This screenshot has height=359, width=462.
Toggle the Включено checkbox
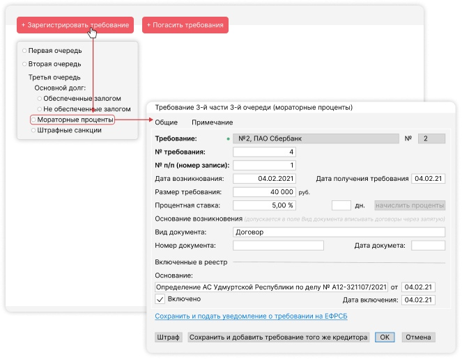160,299
